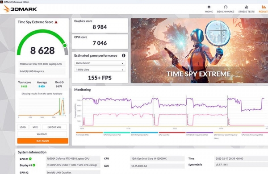
Task: Click the green check next to GPU #1
Action: pos(30,159)
